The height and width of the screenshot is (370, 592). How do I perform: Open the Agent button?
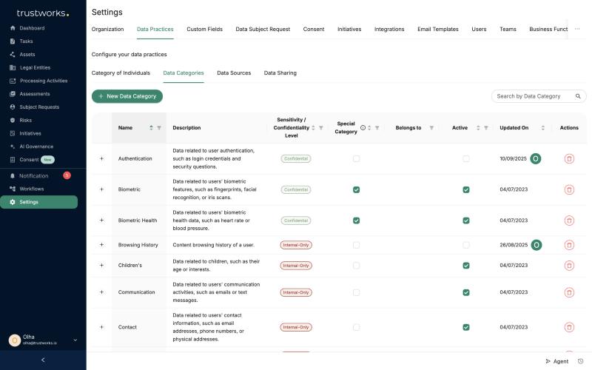pyautogui.click(x=557, y=361)
